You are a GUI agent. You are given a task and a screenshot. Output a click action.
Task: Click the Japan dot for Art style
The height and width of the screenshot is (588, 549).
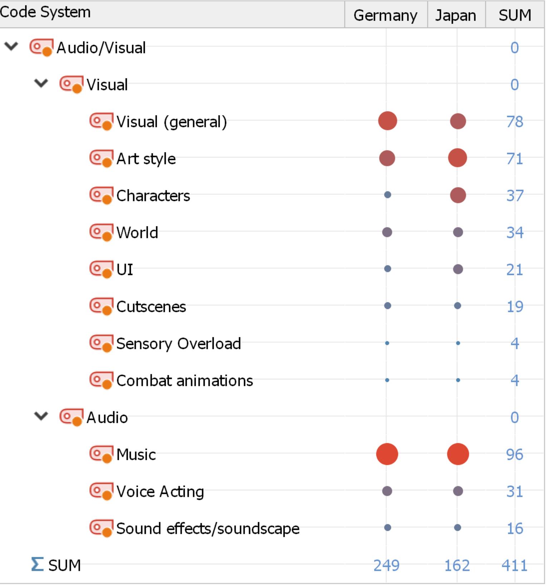pyautogui.click(x=457, y=158)
